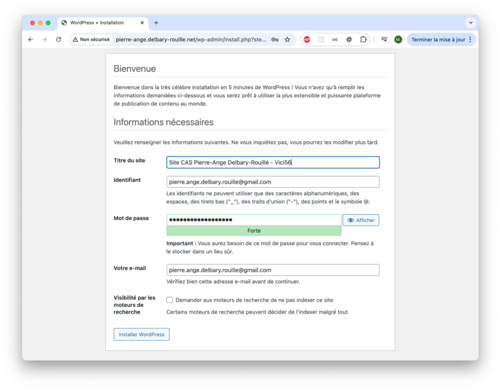Open Chrome three-dot menu
Viewport: 502px width, 391px height.
pos(470,40)
